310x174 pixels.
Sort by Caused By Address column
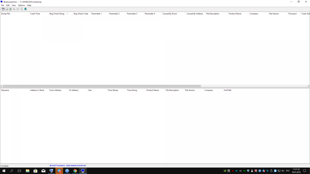coord(196,14)
